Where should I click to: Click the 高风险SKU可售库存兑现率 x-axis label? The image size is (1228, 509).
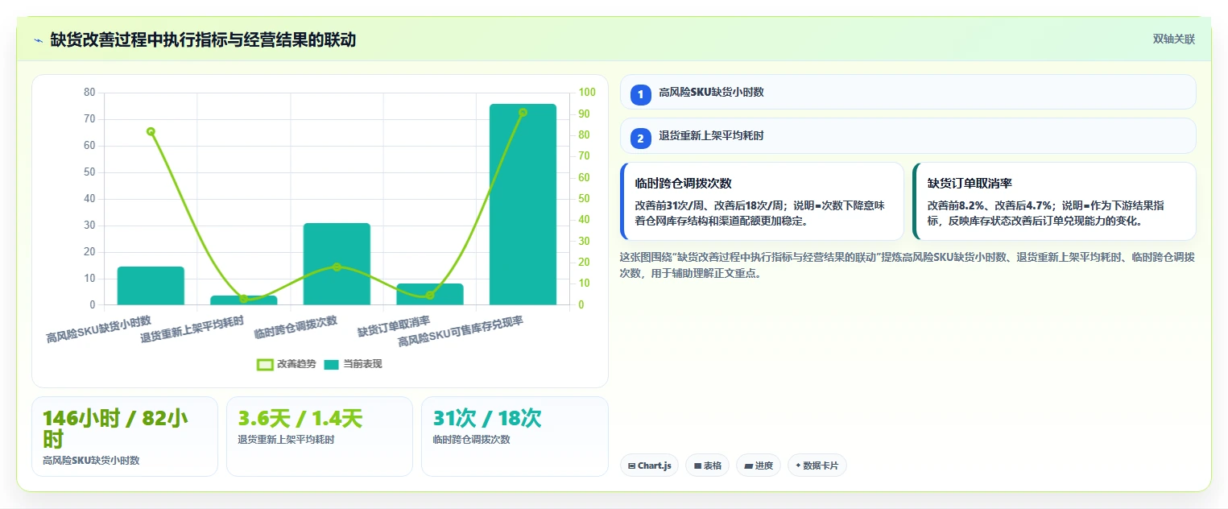tap(461, 331)
